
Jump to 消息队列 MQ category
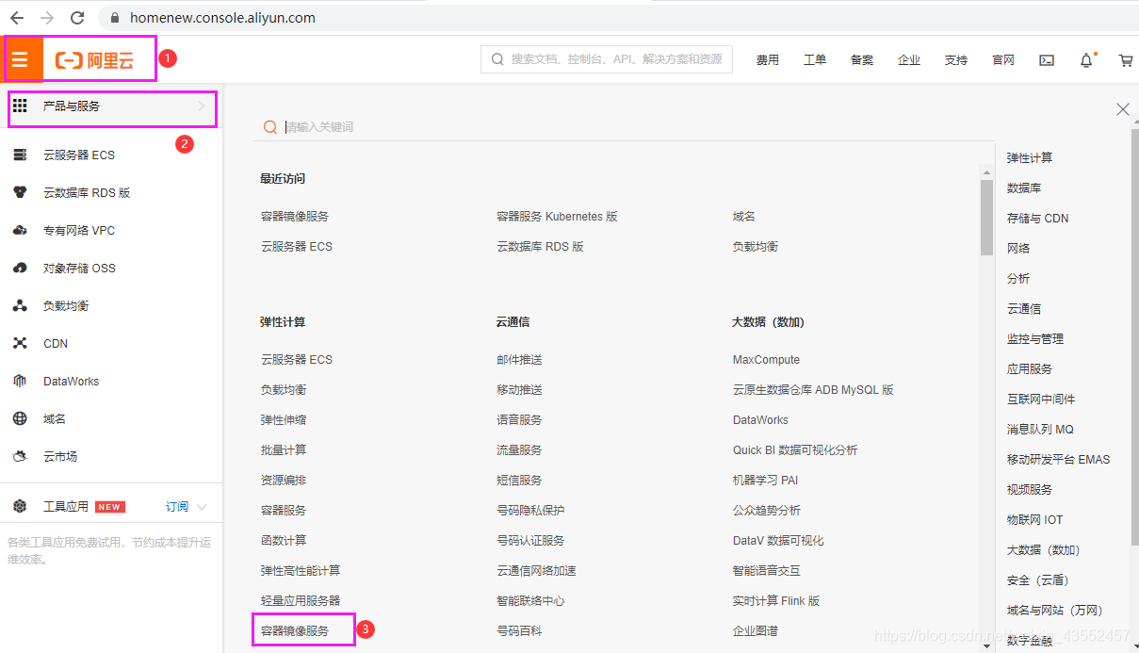point(1040,430)
